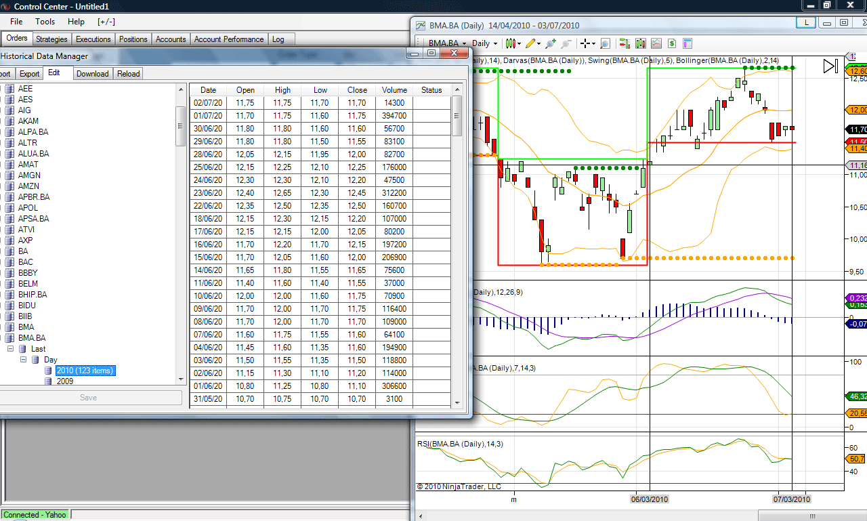Open the strategies dollar icon in chart toolbar
The width and height of the screenshot is (867, 521).
click(x=673, y=43)
